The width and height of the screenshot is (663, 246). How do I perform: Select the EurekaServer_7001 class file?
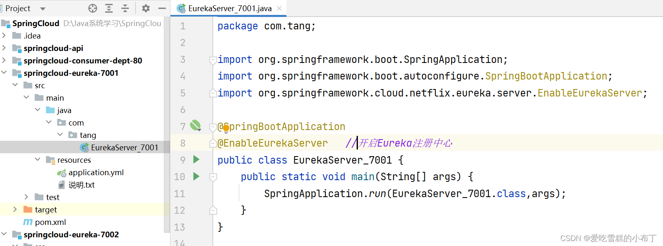coord(82,147)
